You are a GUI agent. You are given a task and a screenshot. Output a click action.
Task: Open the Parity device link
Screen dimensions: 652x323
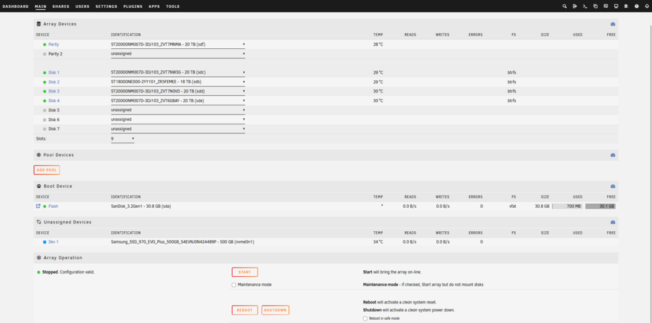[53, 44]
